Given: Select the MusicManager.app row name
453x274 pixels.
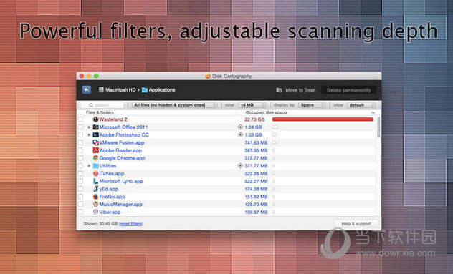Looking at the screenshot, I should pos(120,204).
